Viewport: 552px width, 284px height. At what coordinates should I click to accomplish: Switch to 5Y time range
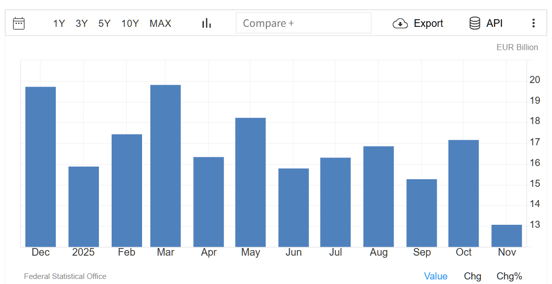[105, 23]
